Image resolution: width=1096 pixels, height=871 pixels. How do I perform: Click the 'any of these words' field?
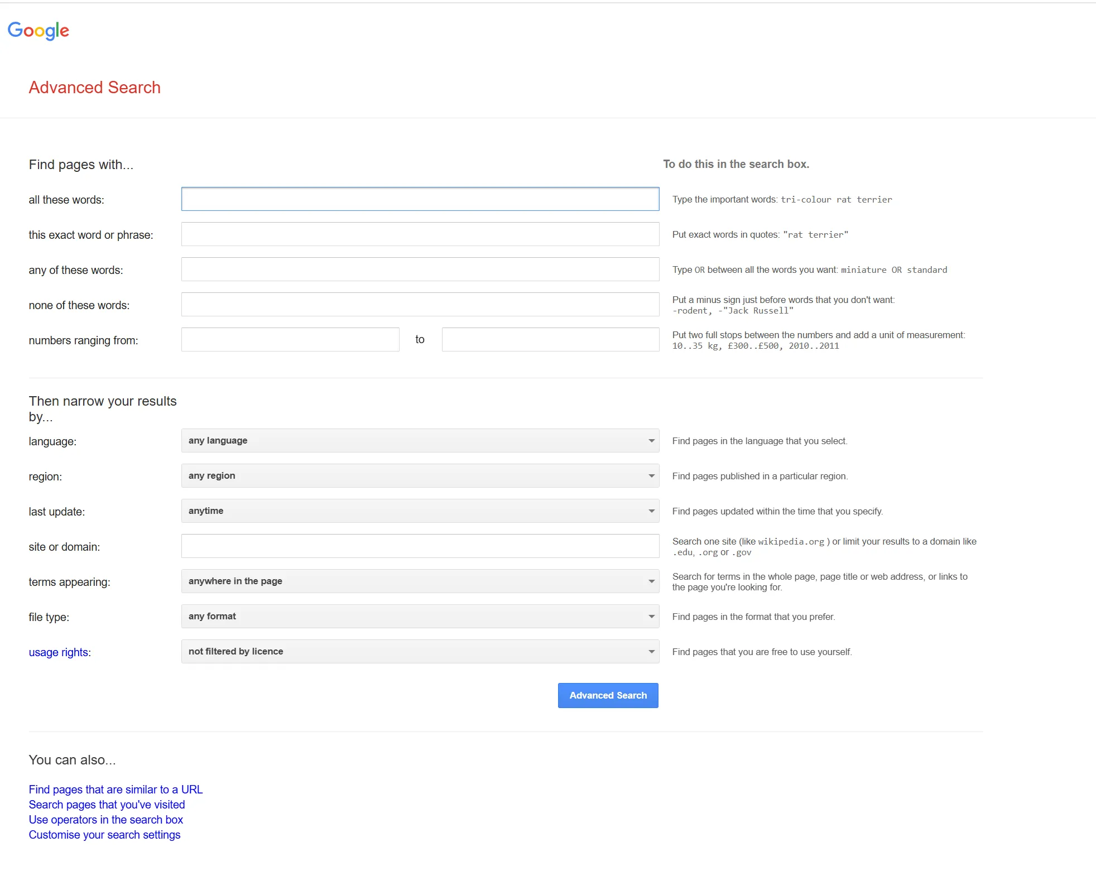420,269
